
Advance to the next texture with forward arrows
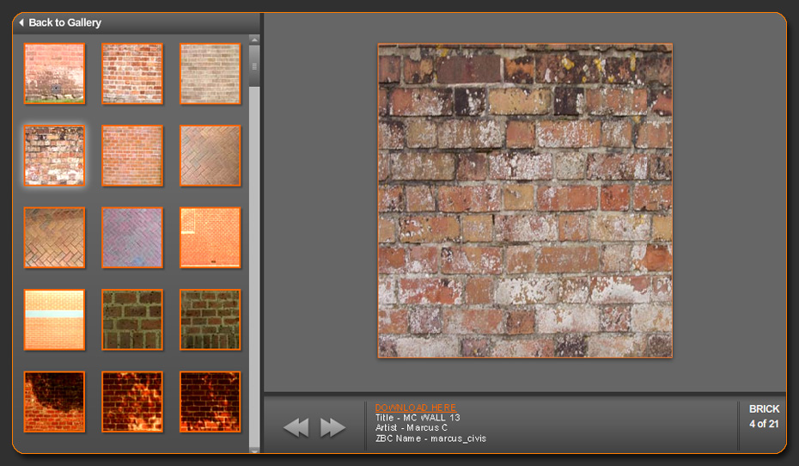pyautogui.click(x=332, y=427)
